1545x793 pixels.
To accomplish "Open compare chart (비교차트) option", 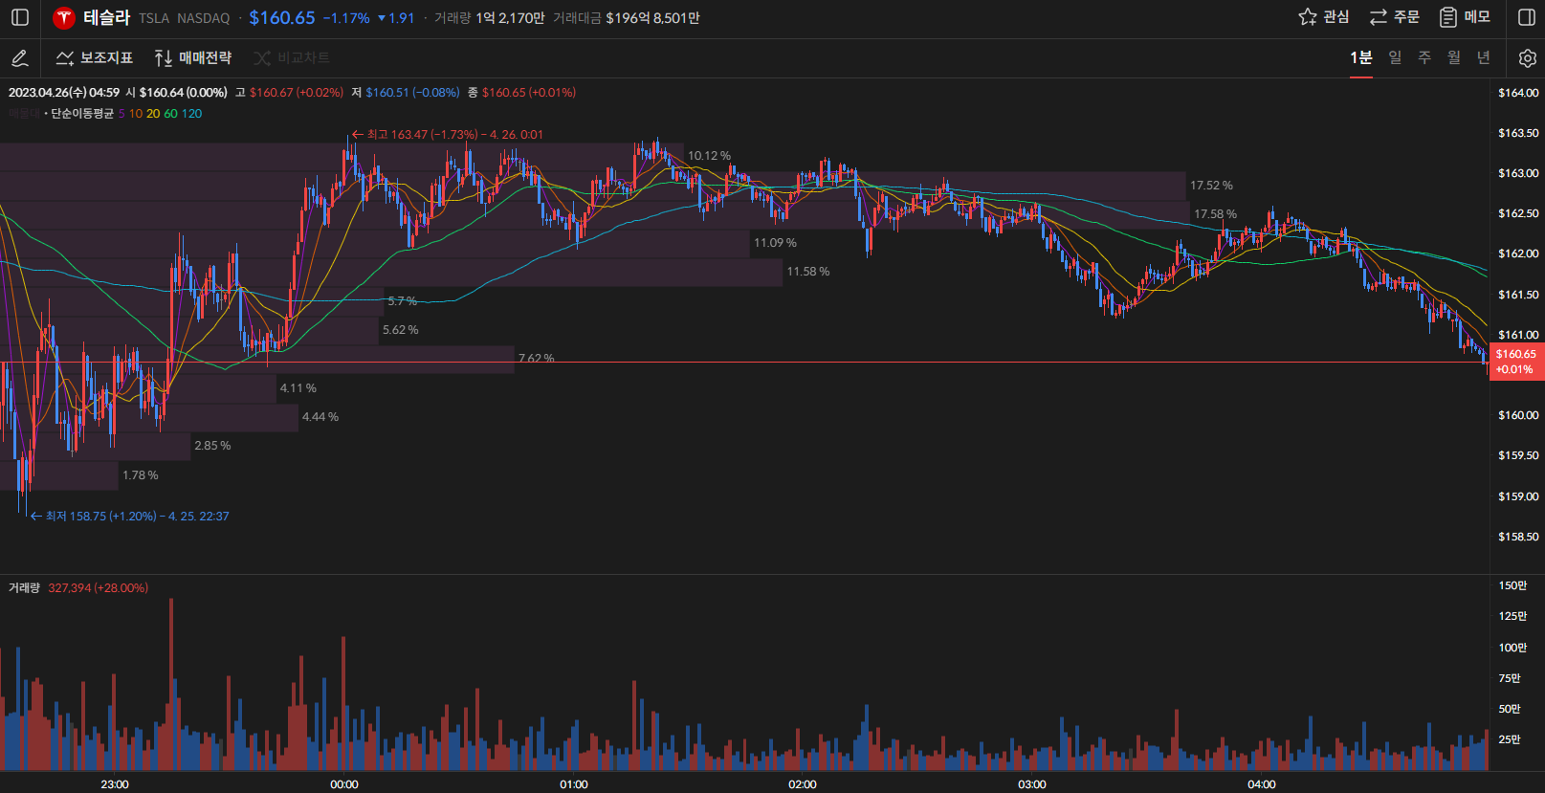I will tap(292, 58).
